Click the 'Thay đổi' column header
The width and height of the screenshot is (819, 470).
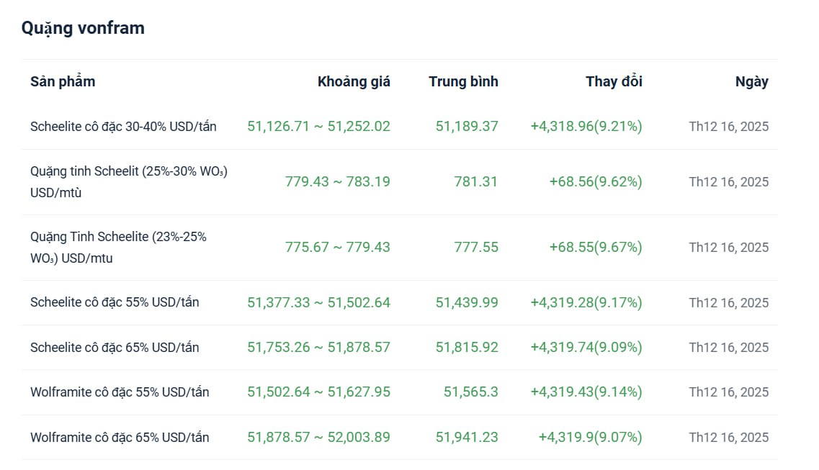614,81
